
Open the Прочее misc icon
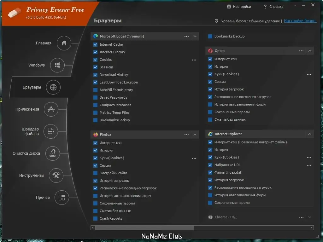pyautogui.click(x=62, y=198)
